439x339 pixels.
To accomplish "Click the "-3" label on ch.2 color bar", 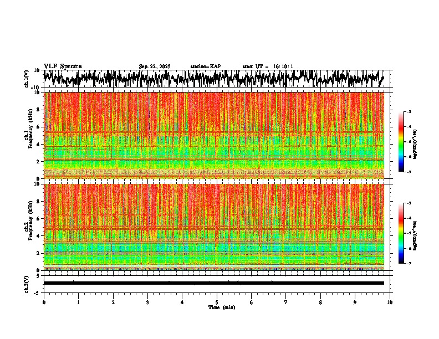I will tap(409, 203).
